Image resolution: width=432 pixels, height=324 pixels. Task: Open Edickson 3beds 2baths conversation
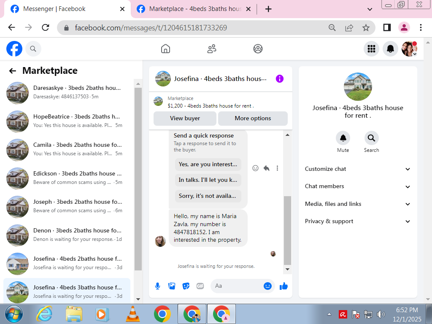tap(67, 178)
